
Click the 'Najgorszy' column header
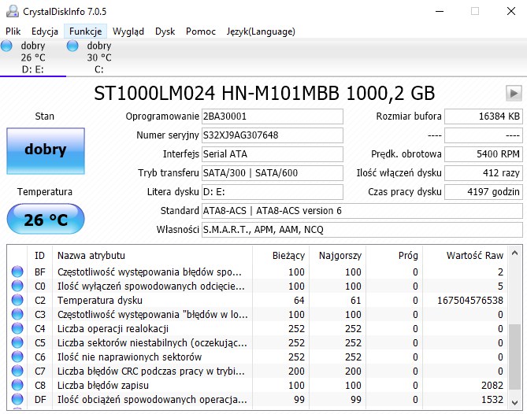click(x=337, y=256)
